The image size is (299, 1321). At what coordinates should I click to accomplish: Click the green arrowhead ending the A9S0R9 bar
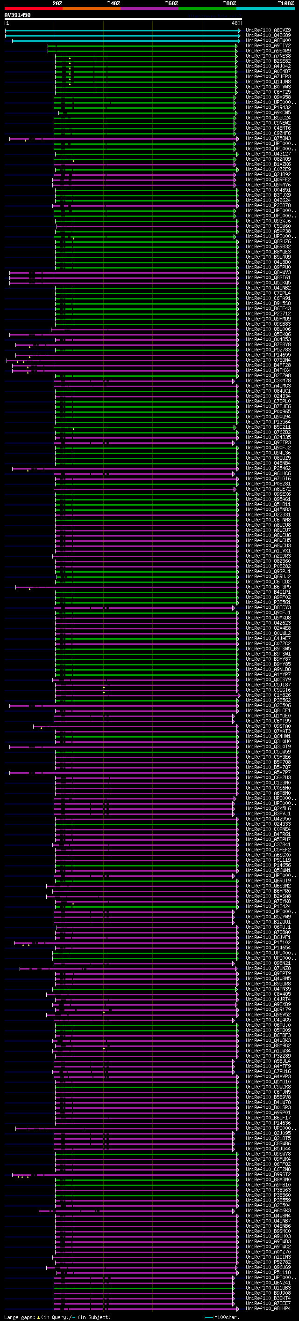236,51
